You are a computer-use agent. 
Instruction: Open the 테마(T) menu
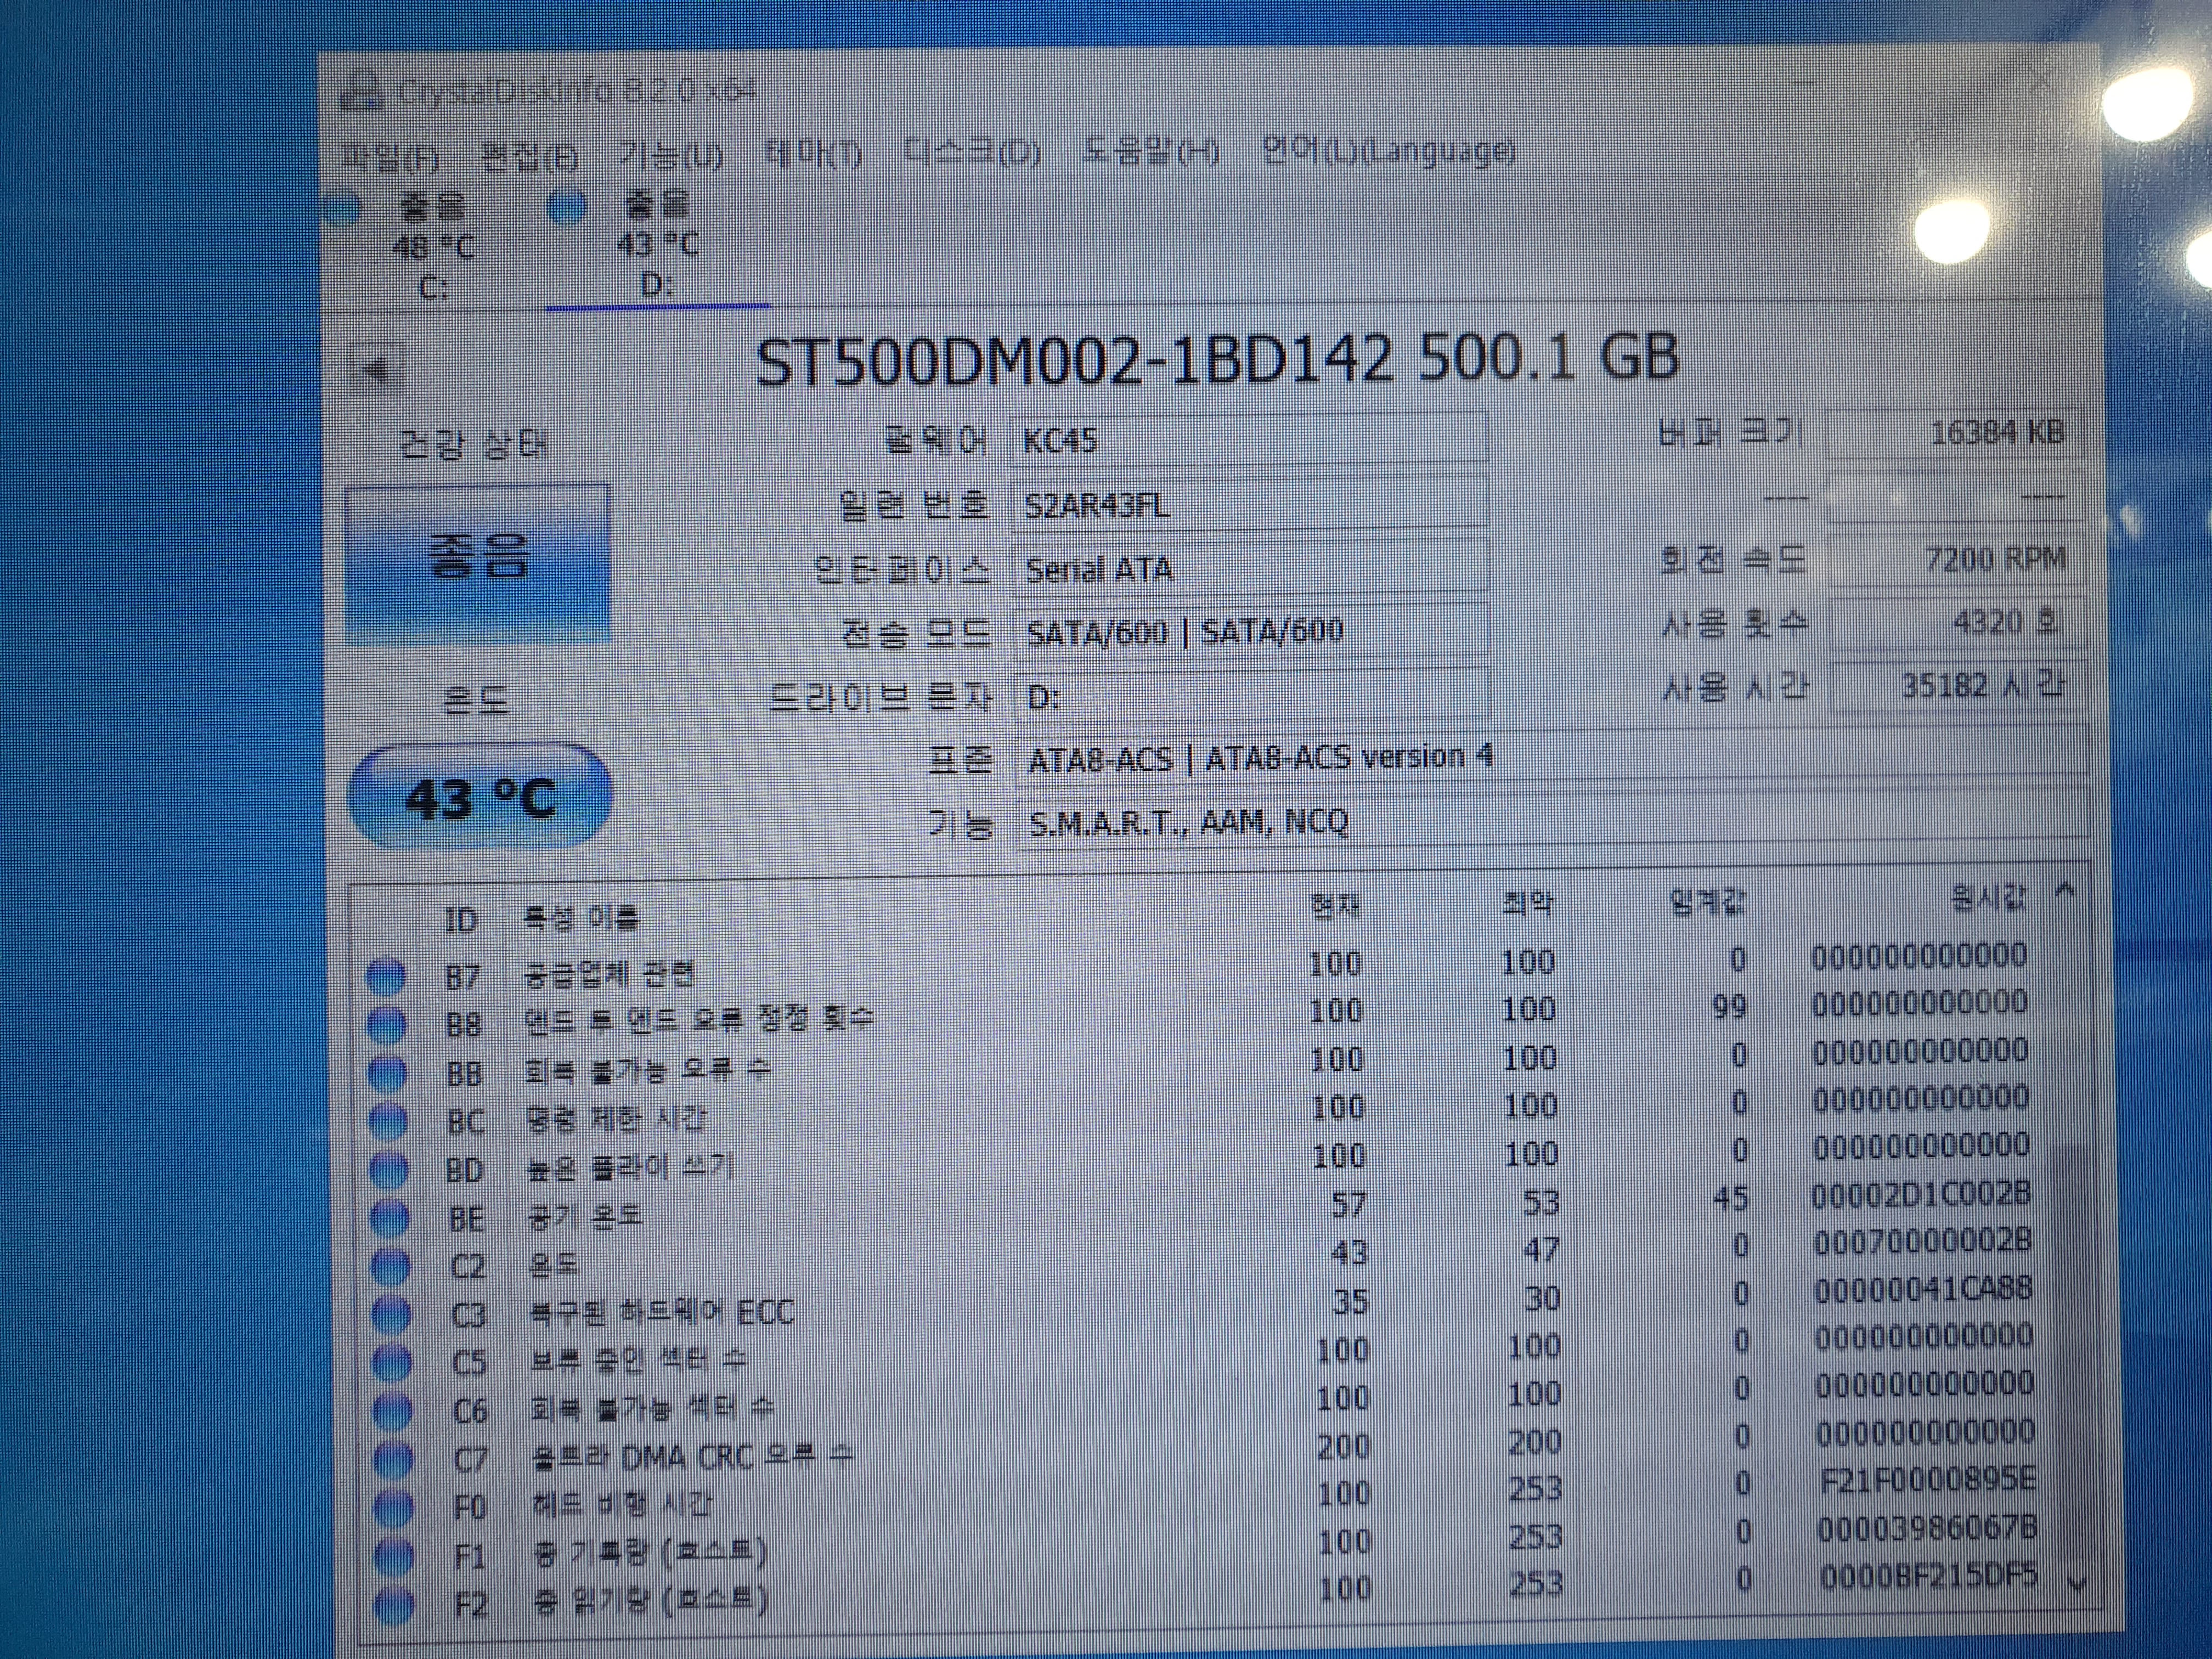[812, 154]
